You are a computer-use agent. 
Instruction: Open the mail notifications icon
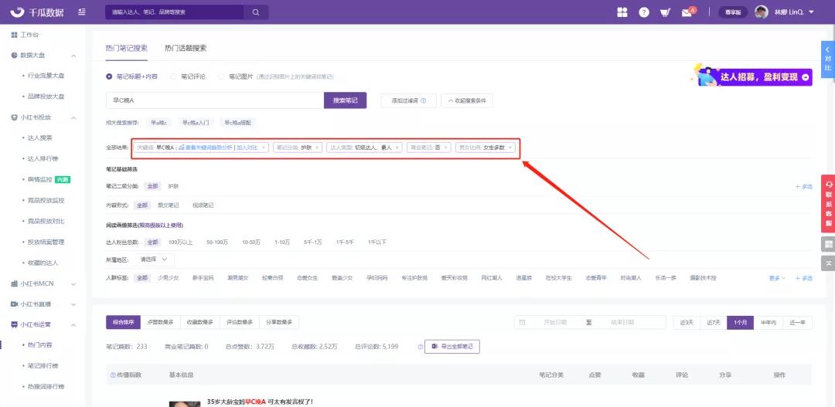[x=686, y=12]
